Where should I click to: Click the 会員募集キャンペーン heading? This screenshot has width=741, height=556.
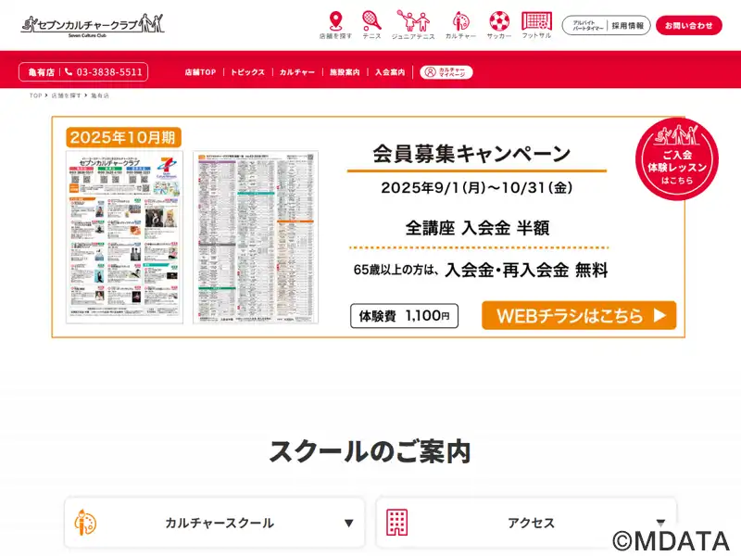(472, 154)
